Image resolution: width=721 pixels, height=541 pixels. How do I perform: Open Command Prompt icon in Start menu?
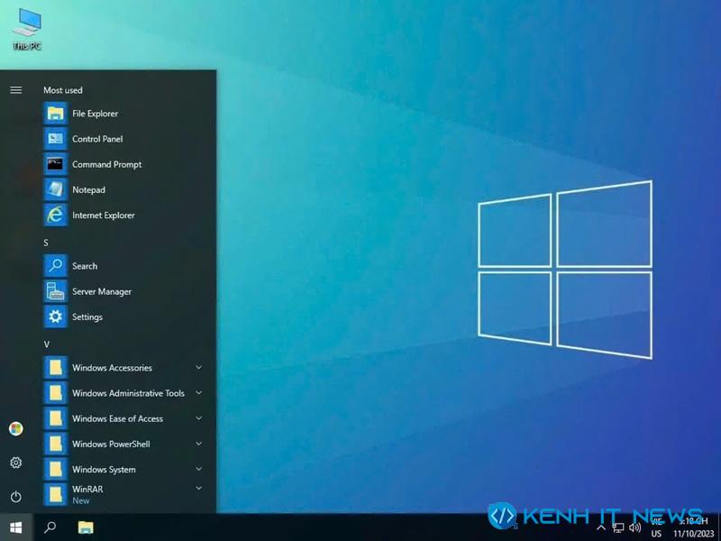click(x=56, y=164)
